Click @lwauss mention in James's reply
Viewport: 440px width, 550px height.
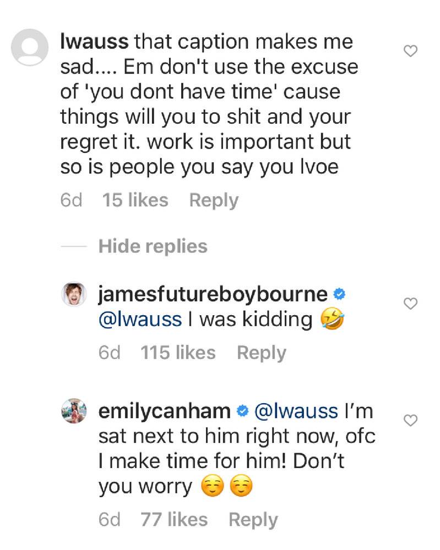140,320
